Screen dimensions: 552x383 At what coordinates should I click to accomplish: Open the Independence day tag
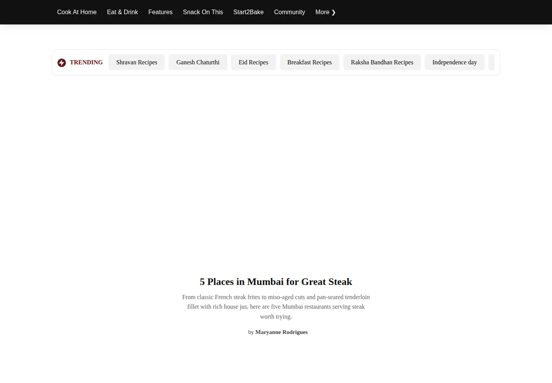tap(455, 62)
